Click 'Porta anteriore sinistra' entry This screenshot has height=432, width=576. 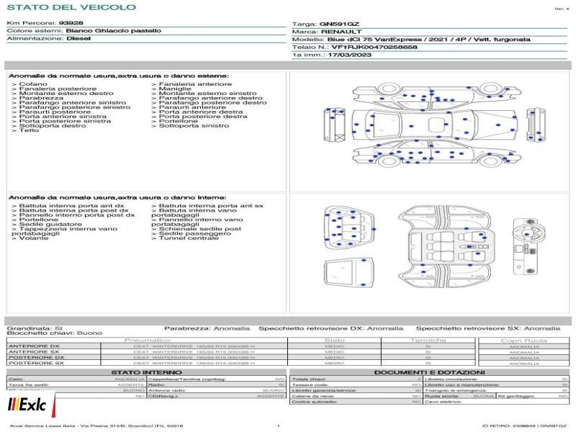pyautogui.click(x=63, y=117)
